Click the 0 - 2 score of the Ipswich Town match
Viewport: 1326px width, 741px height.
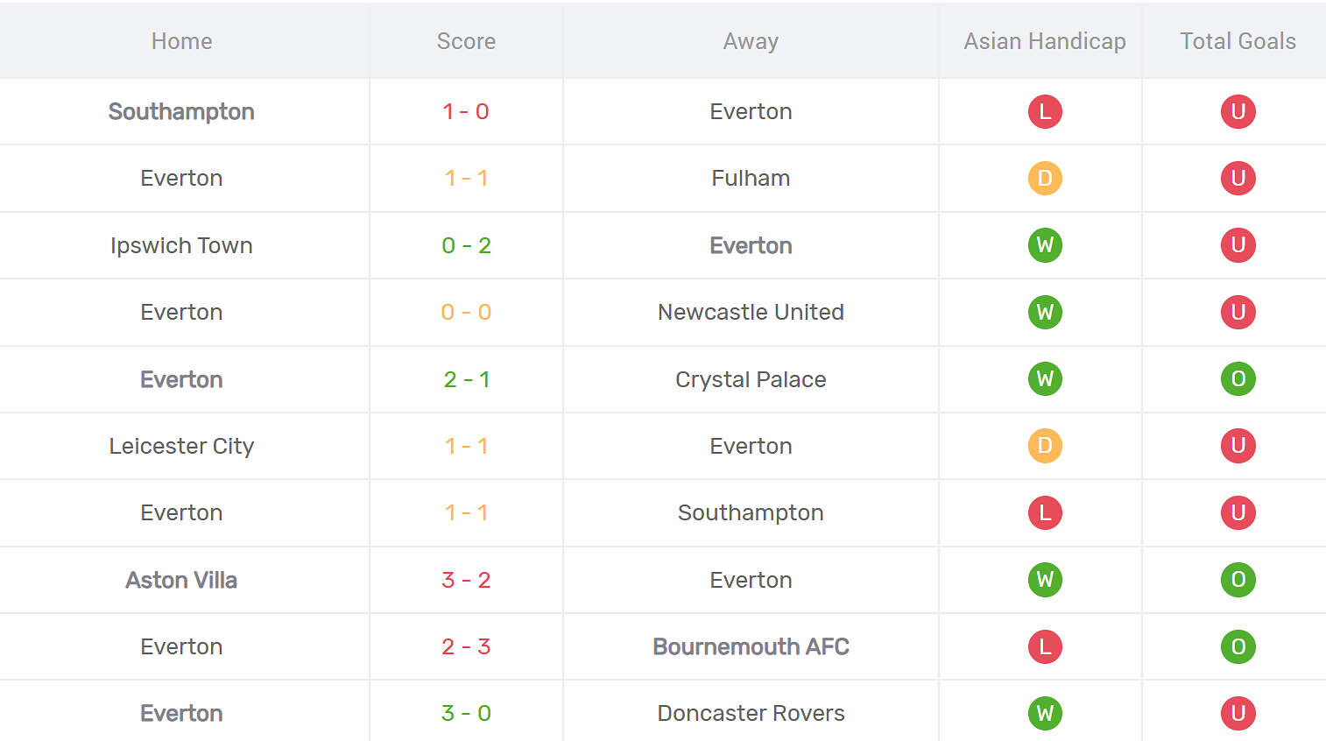(466, 245)
